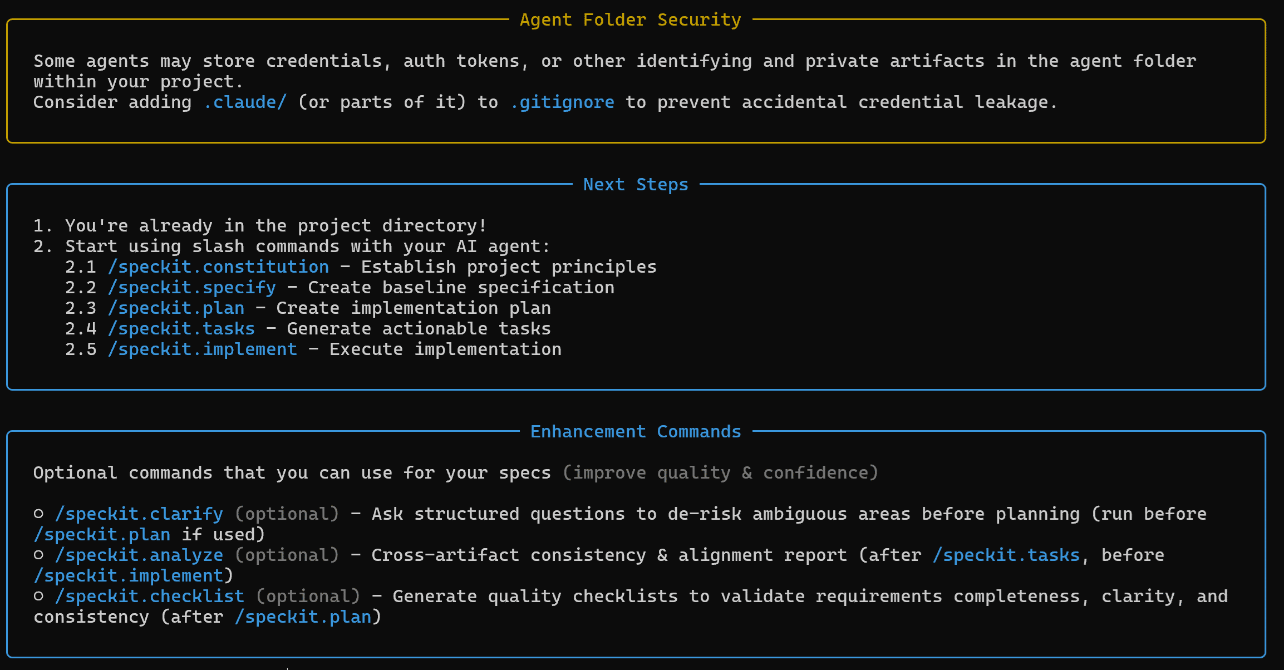
Task: Click the /speckit.constitution command
Action: pyautogui.click(x=218, y=267)
